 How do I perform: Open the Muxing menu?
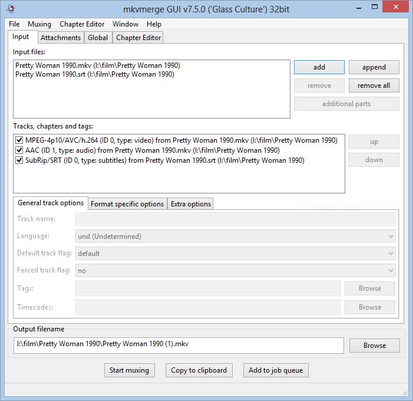(39, 24)
